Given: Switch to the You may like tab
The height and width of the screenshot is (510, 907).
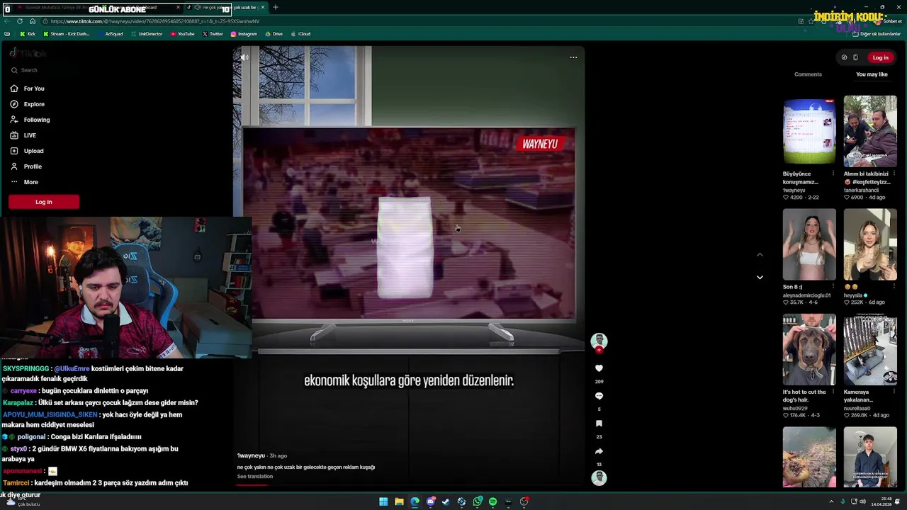Looking at the screenshot, I should click(x=872, y=74).
